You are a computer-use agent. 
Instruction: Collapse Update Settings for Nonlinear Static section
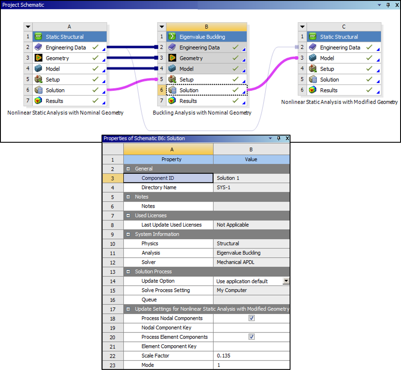tap(128, 309)
